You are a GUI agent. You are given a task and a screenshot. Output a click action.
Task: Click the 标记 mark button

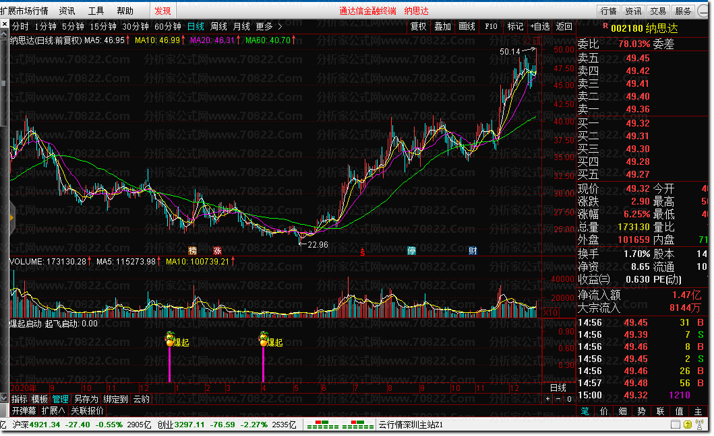[x=515, y=27]
